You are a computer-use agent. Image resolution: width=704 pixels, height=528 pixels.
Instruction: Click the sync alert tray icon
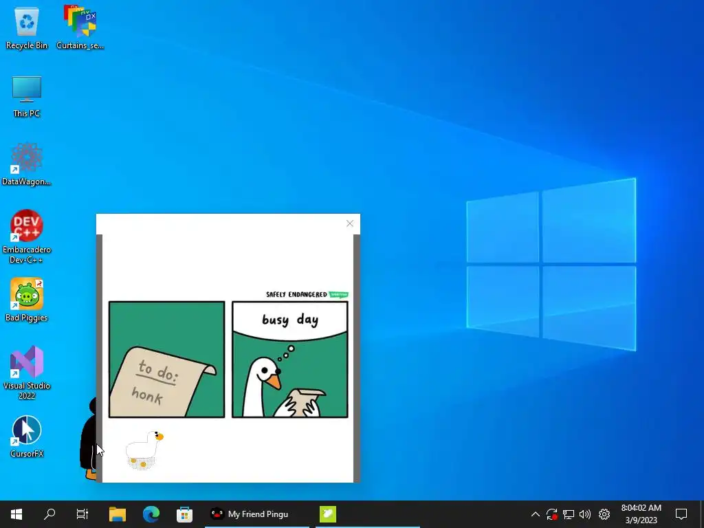(552, 514)
